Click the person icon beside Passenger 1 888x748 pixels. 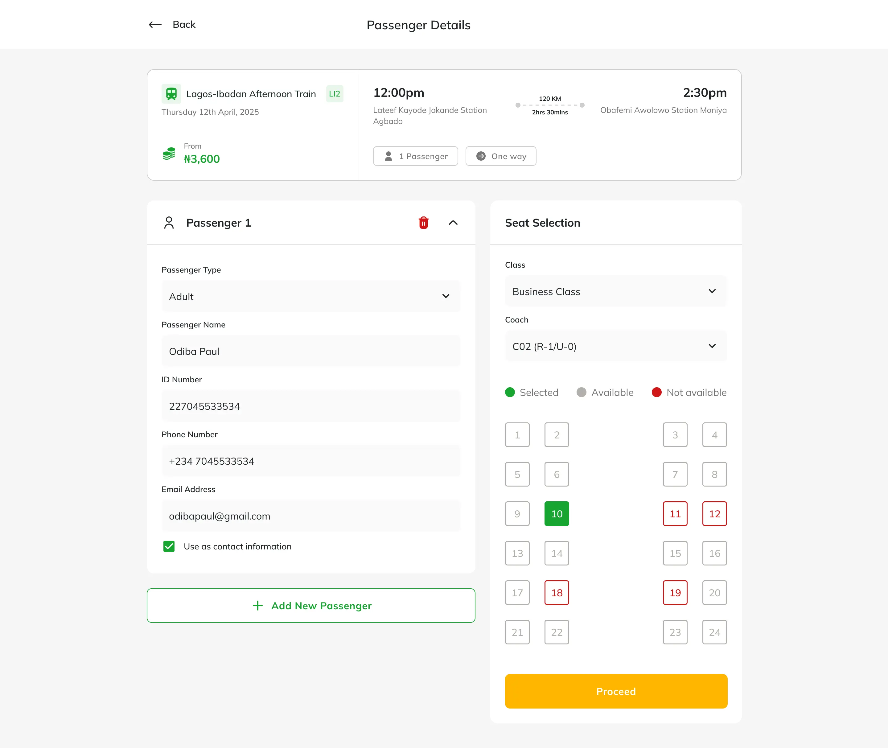click(169, 222)
